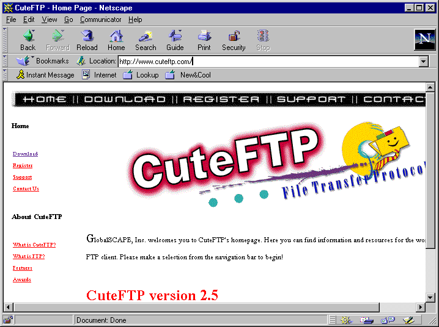Open Mailbox from the component bar

coord(366,320)
